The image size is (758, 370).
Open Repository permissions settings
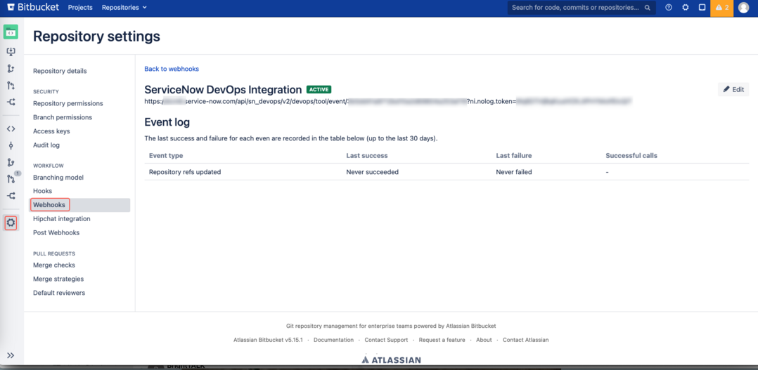[x=68, y=103]
